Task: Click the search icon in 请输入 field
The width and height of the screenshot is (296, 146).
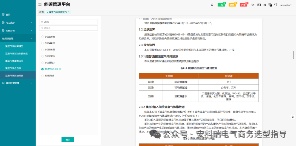Action: pos(42,28)
